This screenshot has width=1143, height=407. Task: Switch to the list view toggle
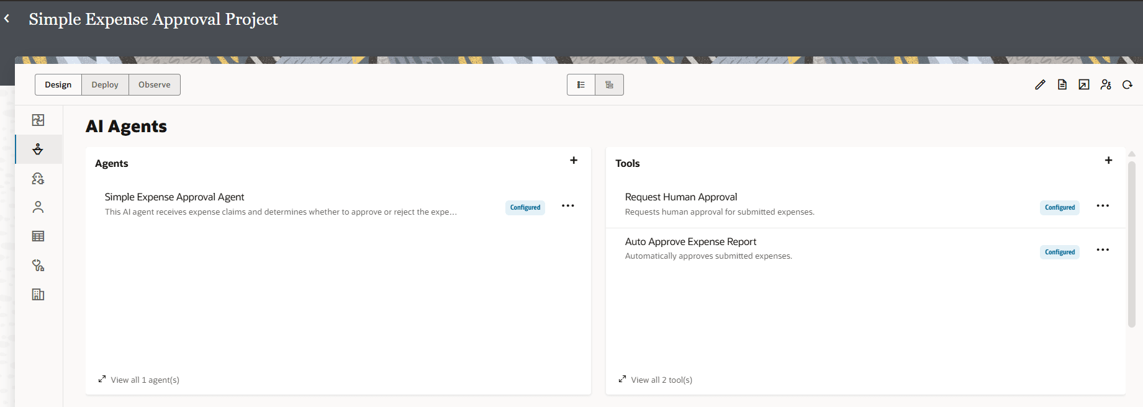581,85
